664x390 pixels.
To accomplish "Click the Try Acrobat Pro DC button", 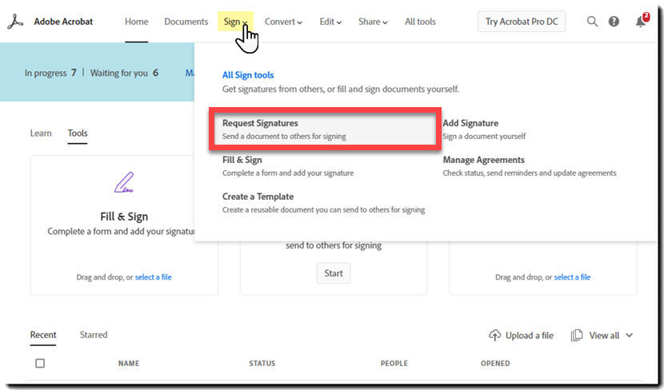I will [x=522, y=22].
